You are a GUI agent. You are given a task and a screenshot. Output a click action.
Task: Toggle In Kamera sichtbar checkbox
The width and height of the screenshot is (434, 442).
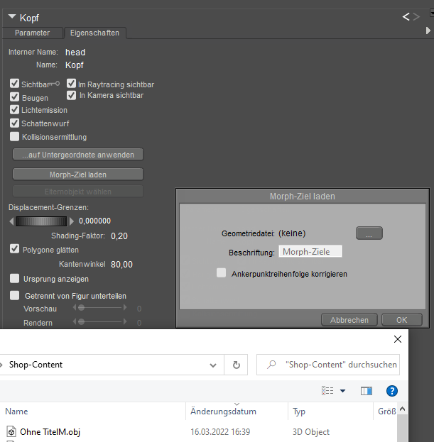pos(72,95)
